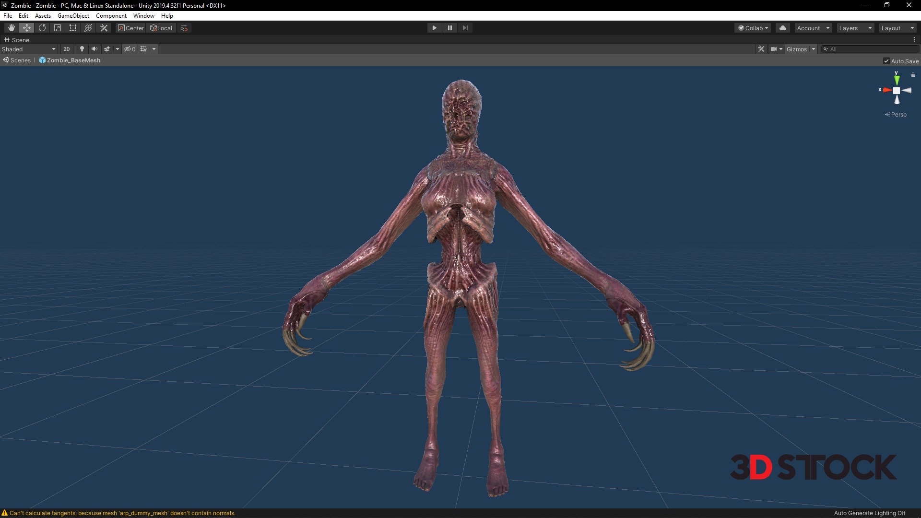Image resolution: width=921 pixels, height=518 pixels.
Task: Toggle 2D view mode
Action: coord(67,49)
